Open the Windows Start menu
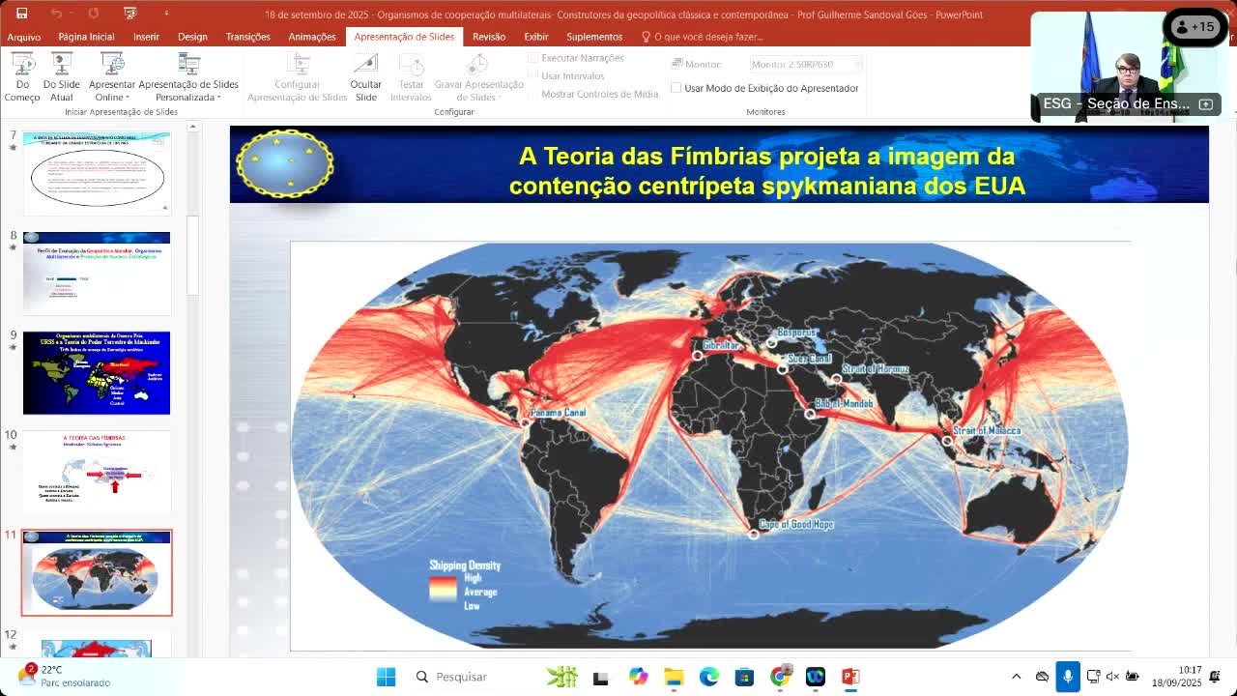Viewport: 1237px width, 696px height. point(386,677)
